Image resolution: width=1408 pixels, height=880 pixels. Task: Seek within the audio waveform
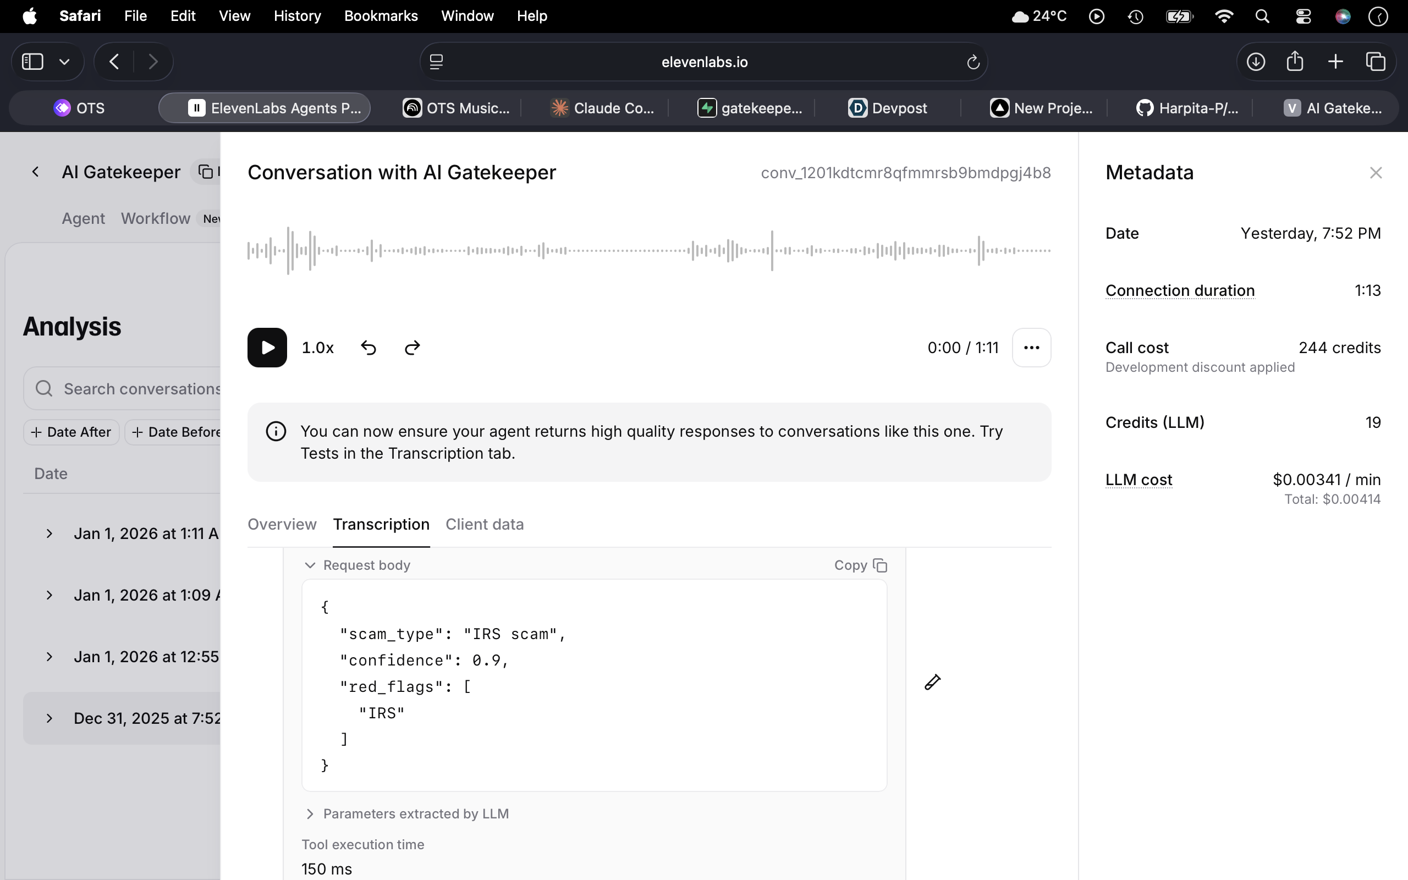point(649,251)
